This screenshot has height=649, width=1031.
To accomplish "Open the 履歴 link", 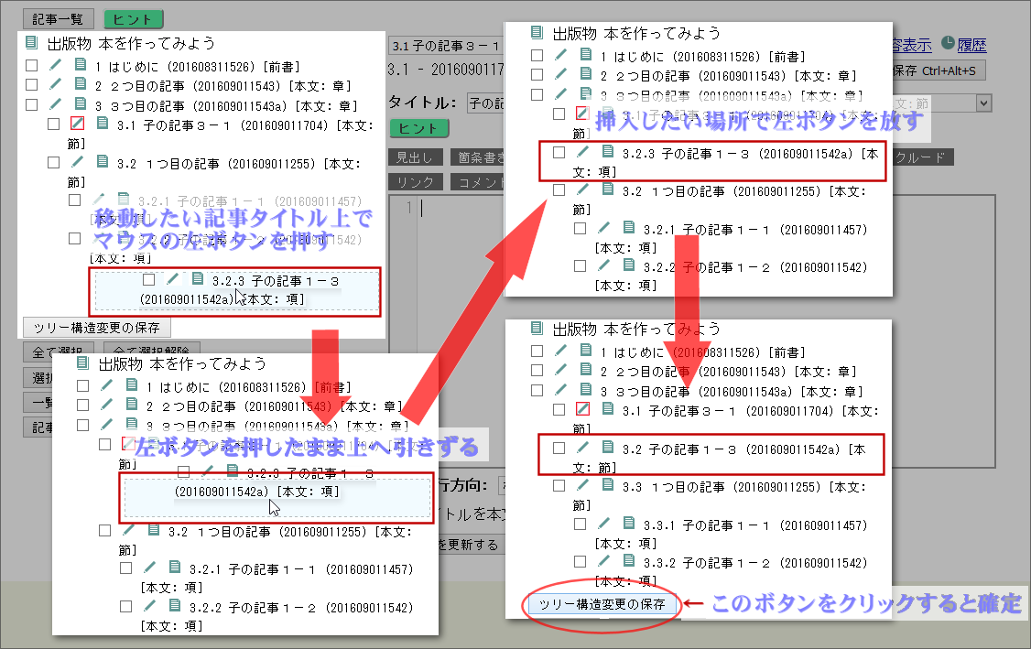I will coord(971,45).
